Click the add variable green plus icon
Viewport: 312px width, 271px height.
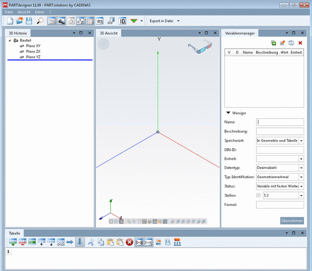pos(273,42)
